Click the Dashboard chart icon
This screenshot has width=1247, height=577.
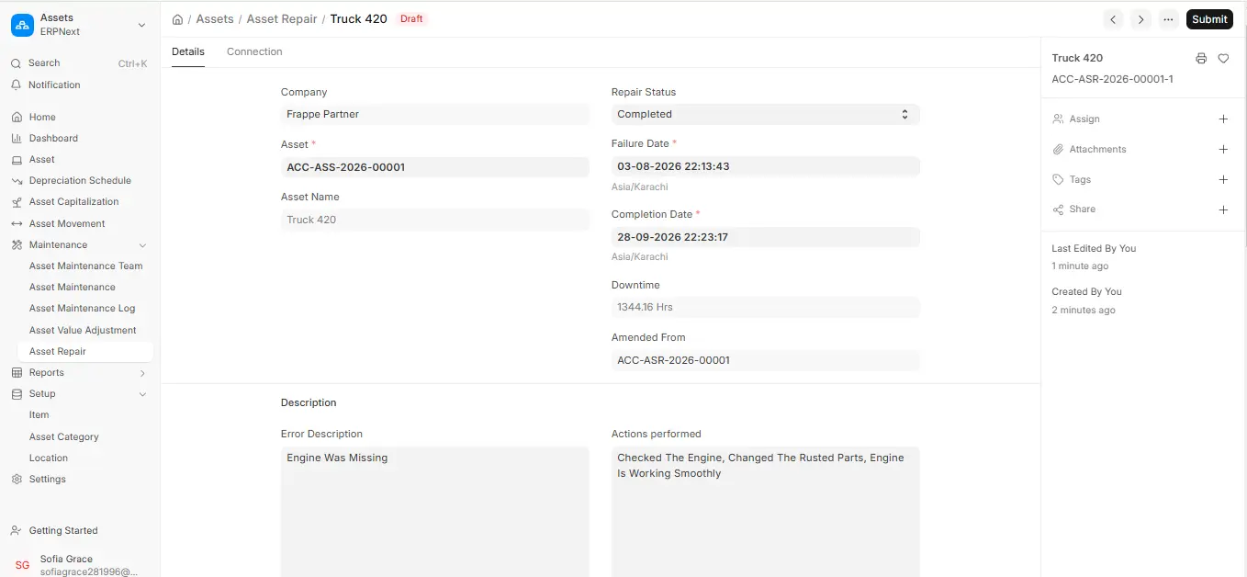16,138
